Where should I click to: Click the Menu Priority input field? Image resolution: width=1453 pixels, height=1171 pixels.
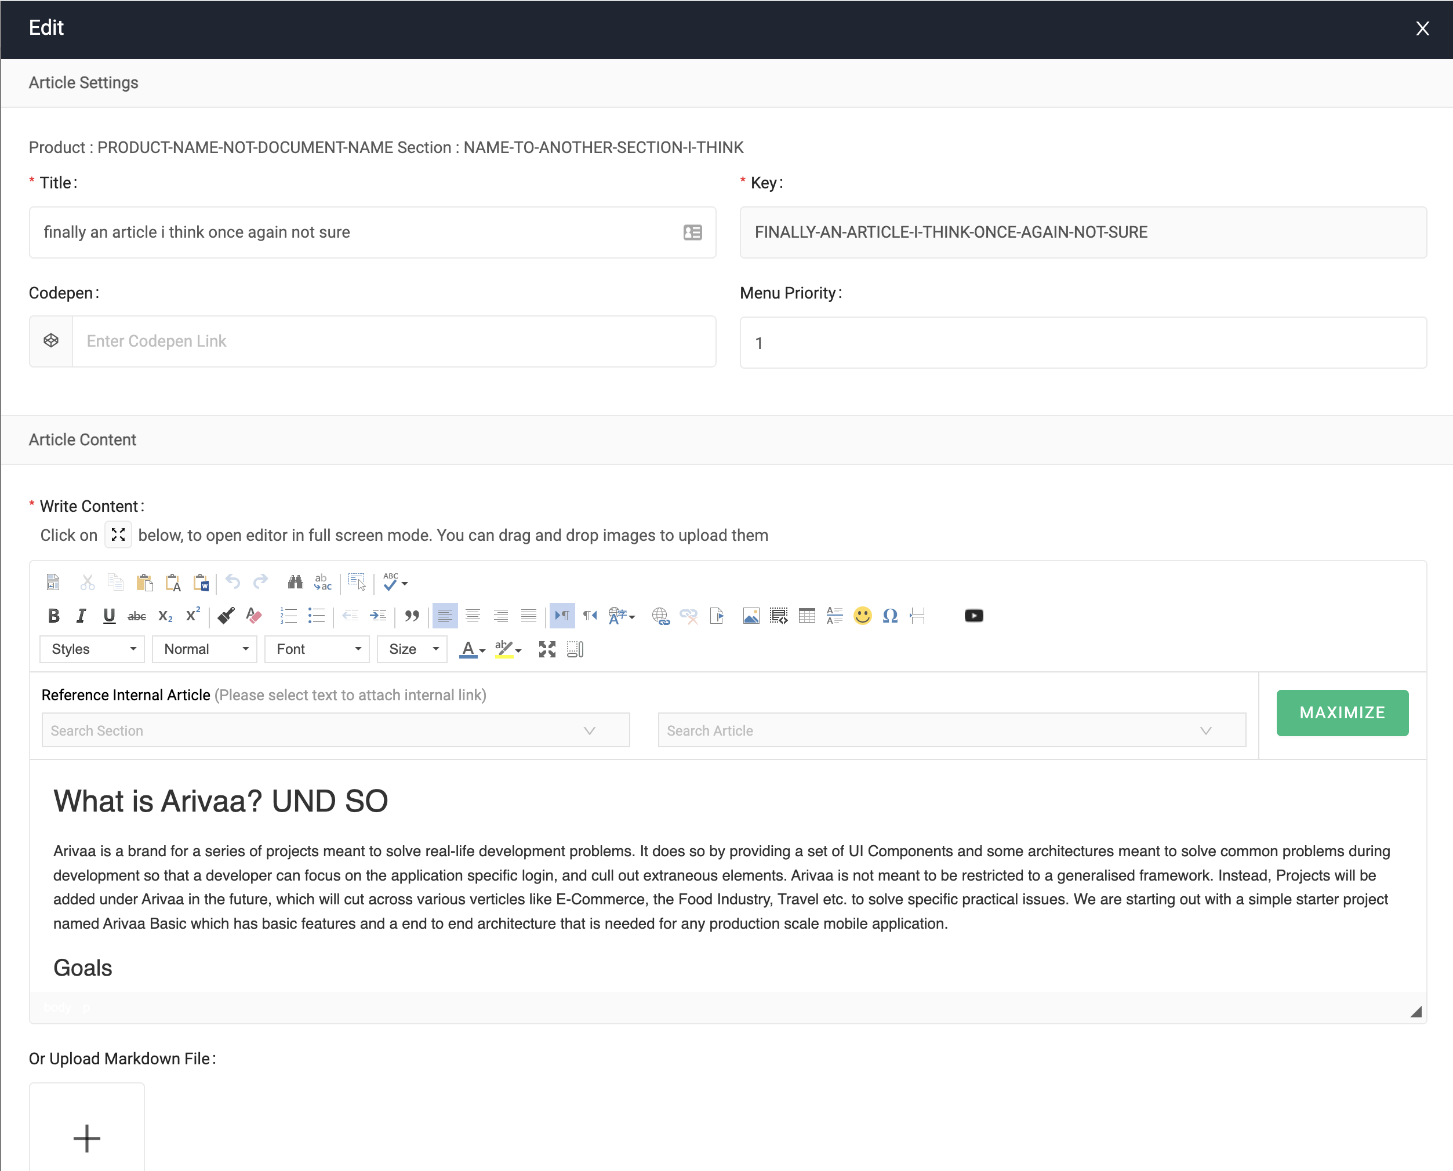click(1083, 343)
